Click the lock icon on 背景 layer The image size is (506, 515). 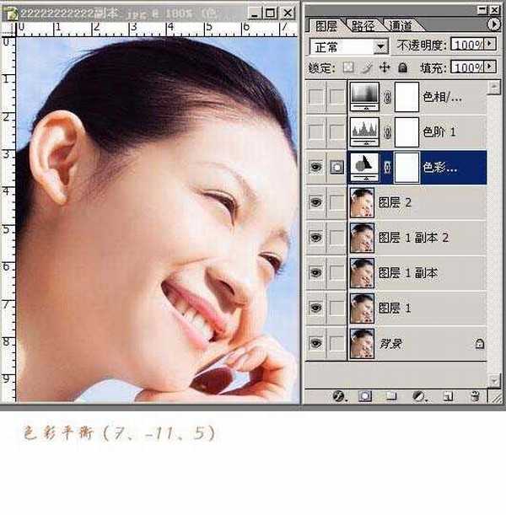click(479, 344)
